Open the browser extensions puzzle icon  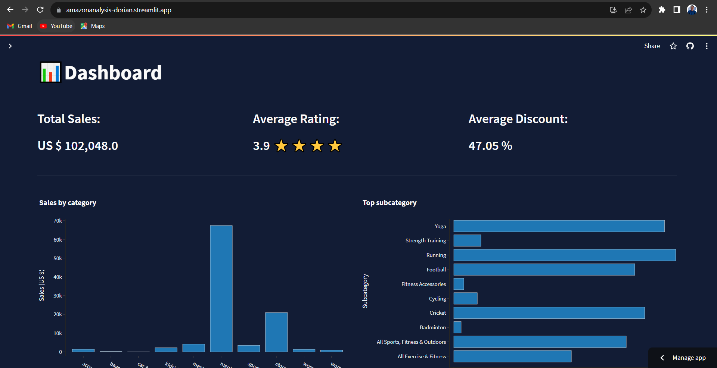point(662,10)
